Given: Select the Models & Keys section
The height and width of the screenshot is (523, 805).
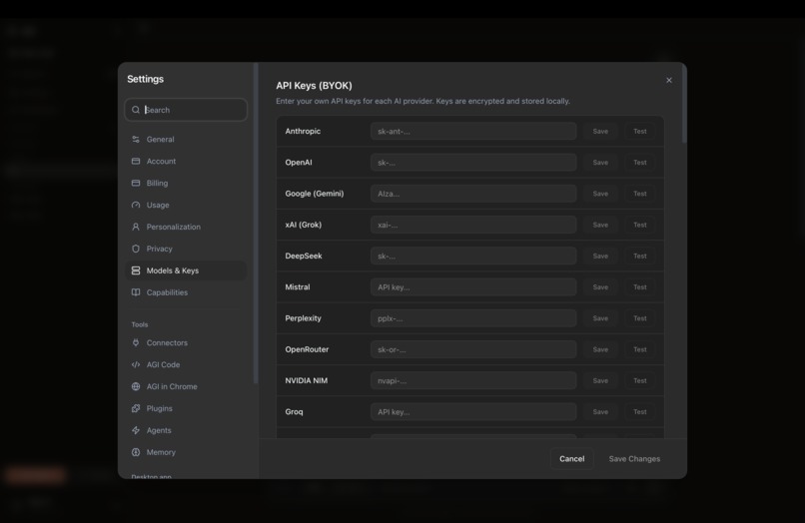Looking at the screenshot, I should pyautogui.click(x=186, y=270).
